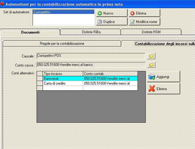Select Corrispettivi in the automatismi list
This screenshot has width=195, height=149.
63,12
